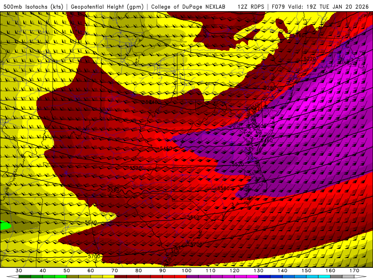373x279 pixels.
Task: Click the 70 knot legend label
Action: 115,271
